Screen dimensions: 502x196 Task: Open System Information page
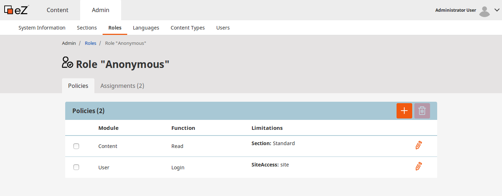(42, 28)
